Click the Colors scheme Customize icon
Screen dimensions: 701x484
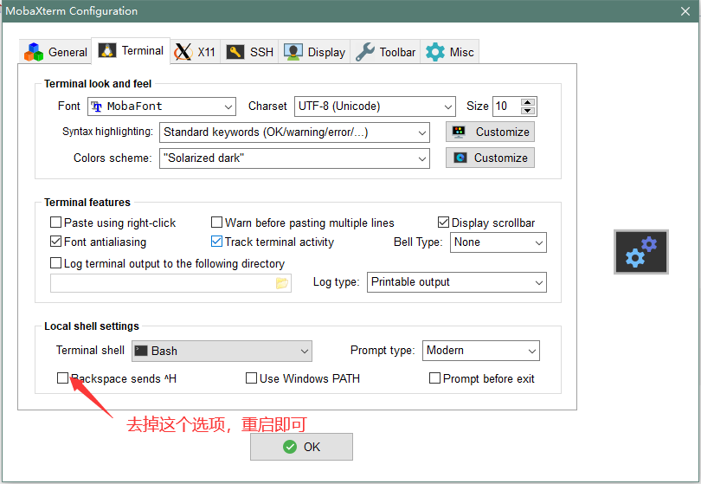pos(460,158)
